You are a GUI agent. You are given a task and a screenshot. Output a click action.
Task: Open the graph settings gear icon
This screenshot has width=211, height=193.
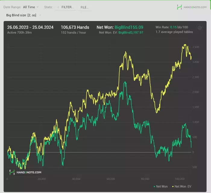(200, 28)
